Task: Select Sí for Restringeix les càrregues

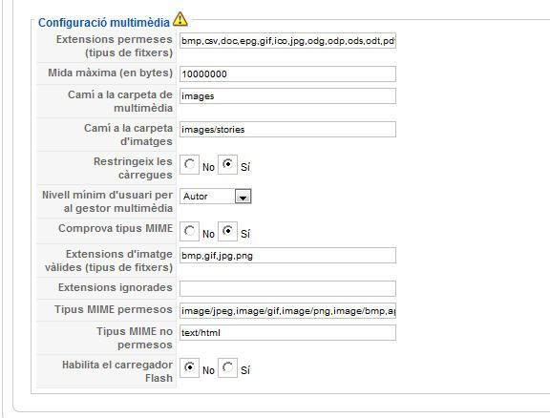Action: click(x=227, y=164)
